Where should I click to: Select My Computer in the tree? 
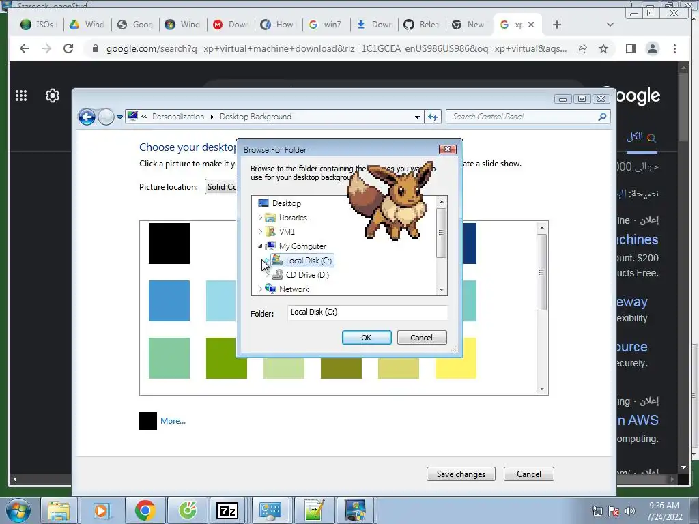coord(302,246)
